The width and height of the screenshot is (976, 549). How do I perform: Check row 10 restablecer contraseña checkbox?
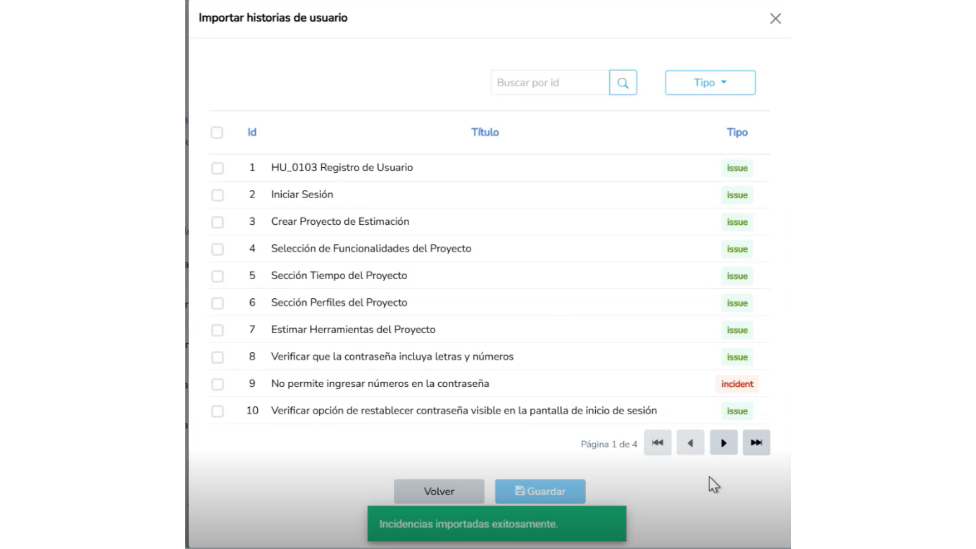pos(218,411)
